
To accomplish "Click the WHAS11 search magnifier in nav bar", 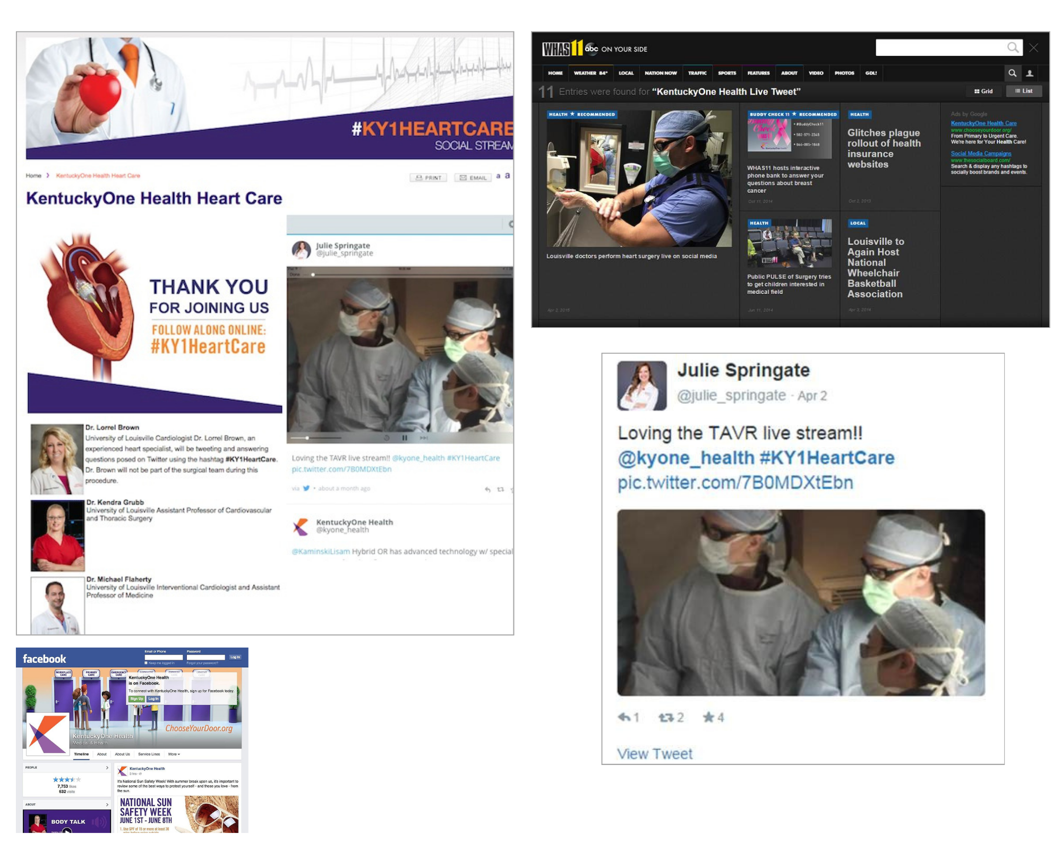I will click(x=1012, y=73).
